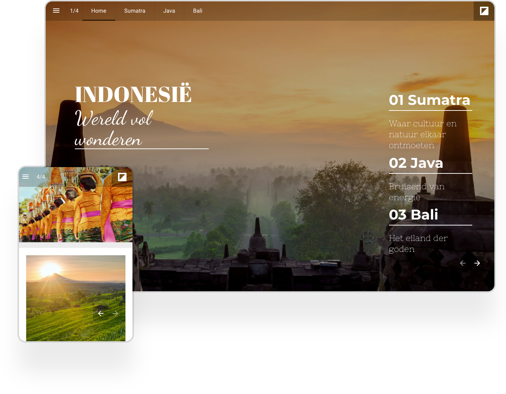Select the Bali tab in the navigation
Screen dimensions: 506x394
(x=197, y=11)
